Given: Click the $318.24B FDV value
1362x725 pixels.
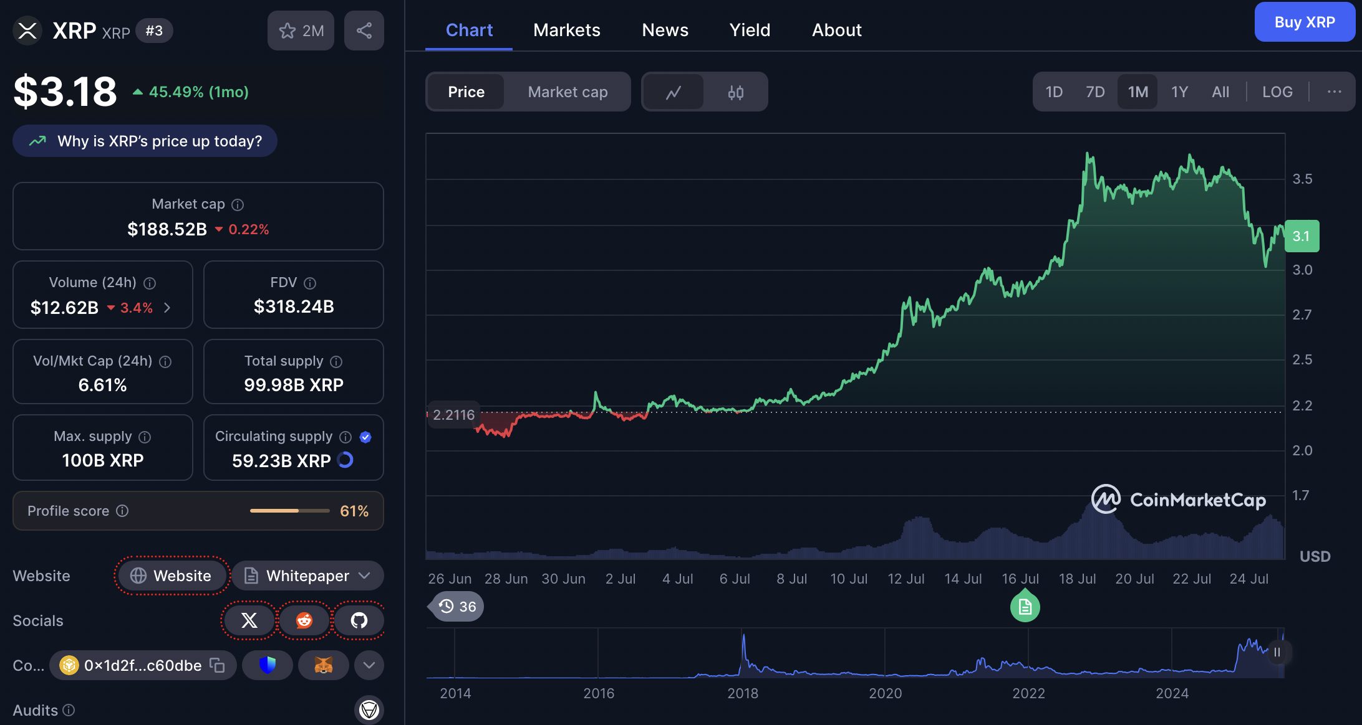Looking at the screenshot, I should tap(294, 306).
